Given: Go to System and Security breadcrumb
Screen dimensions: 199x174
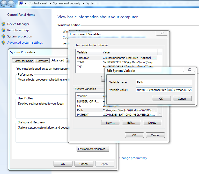Looking at the screenshot, I should point(67,3).
